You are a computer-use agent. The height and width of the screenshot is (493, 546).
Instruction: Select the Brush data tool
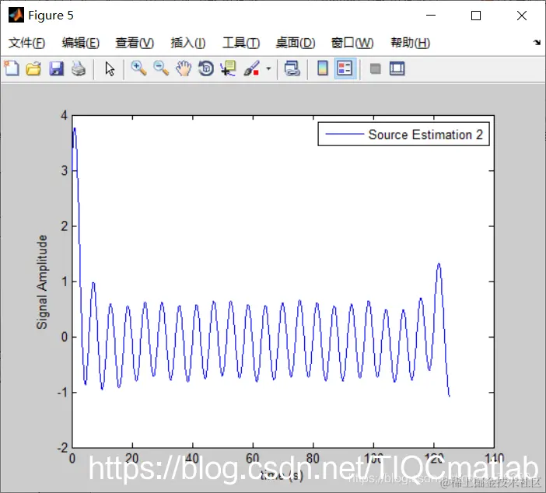click(x=252, y=68)
